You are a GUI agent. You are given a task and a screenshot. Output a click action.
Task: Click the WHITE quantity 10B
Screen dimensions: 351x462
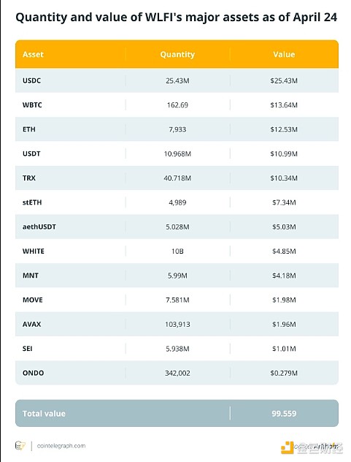tap(177, 251)
